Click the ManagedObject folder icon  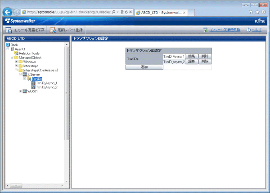[17, 57]
